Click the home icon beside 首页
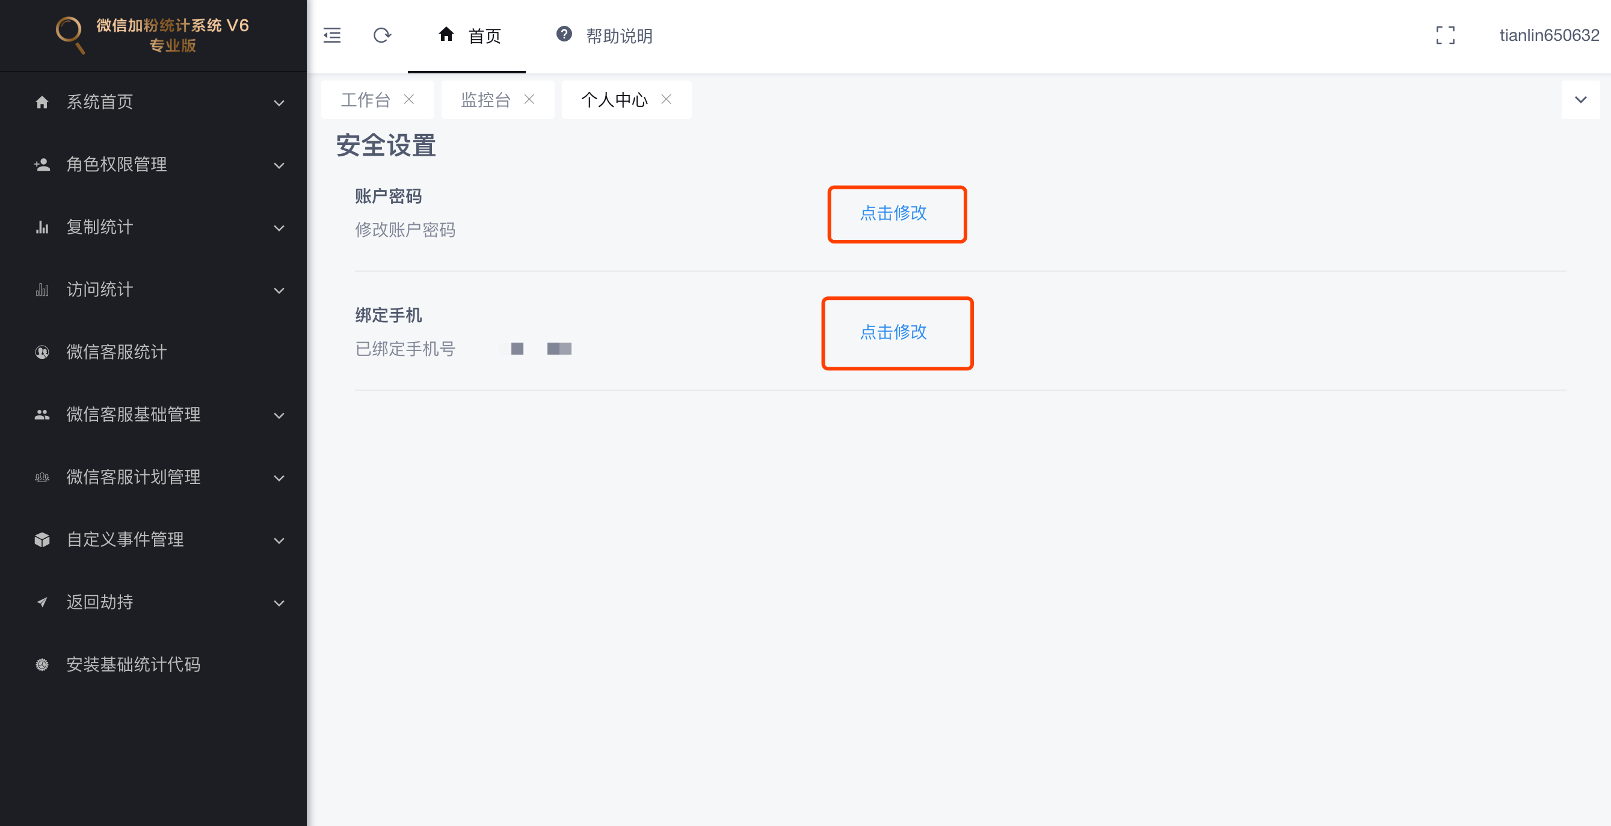 click(x=446, y=34)
